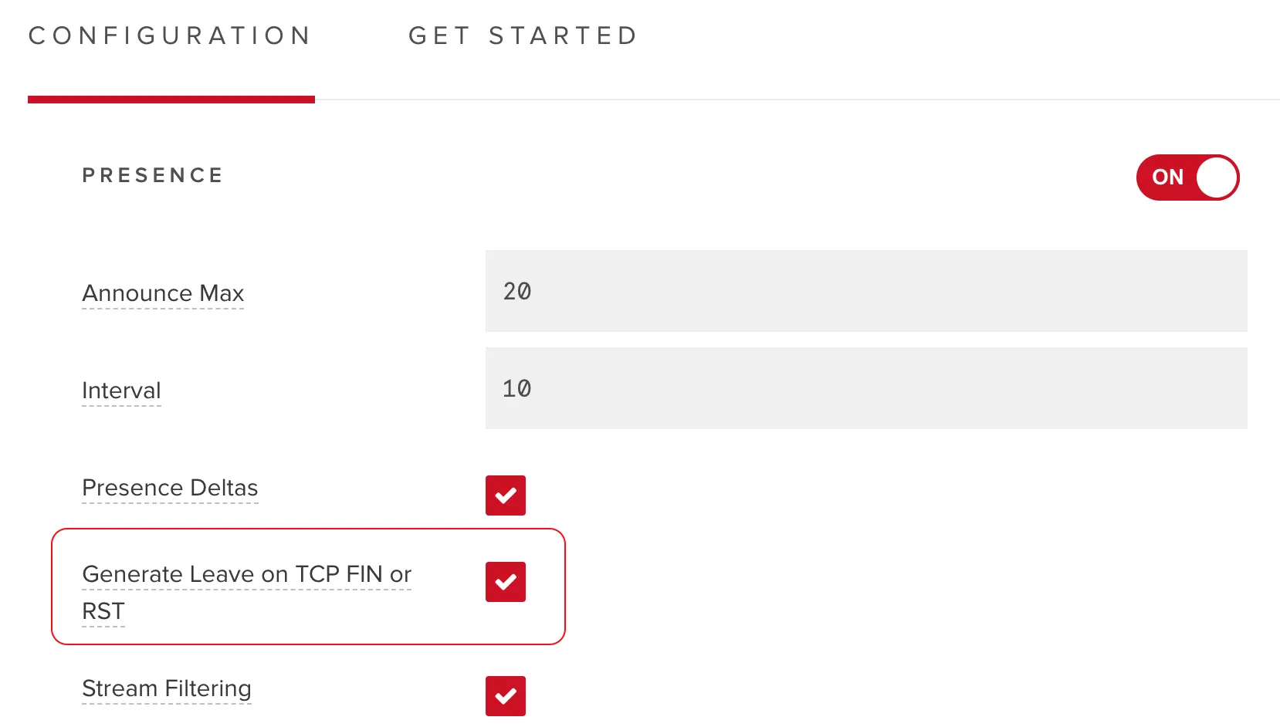Click the Interval input field
This screenshot has width=1280, height=727.
(866, 388)
